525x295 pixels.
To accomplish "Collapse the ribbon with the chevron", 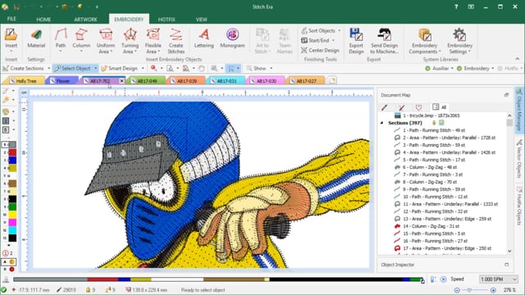I will coord(518,59).
